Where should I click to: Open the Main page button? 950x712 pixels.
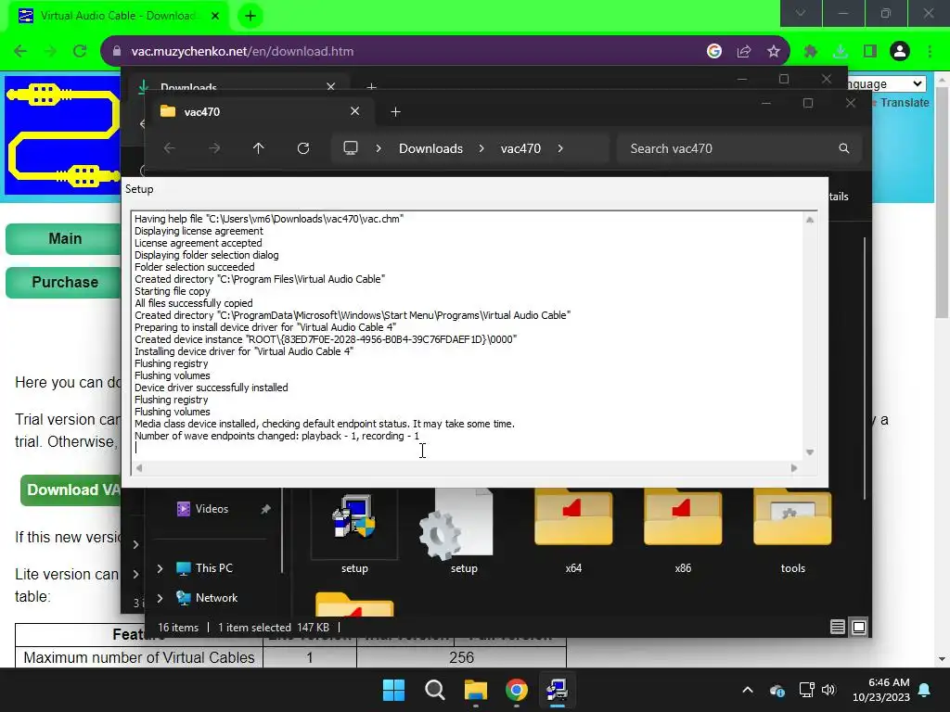[65, 238]
